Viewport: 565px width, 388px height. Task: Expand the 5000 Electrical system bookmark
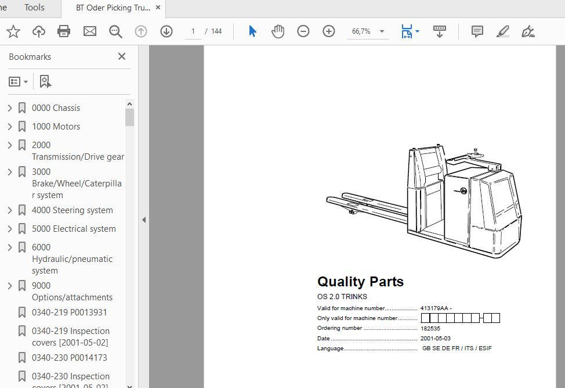tap(9, 228)
